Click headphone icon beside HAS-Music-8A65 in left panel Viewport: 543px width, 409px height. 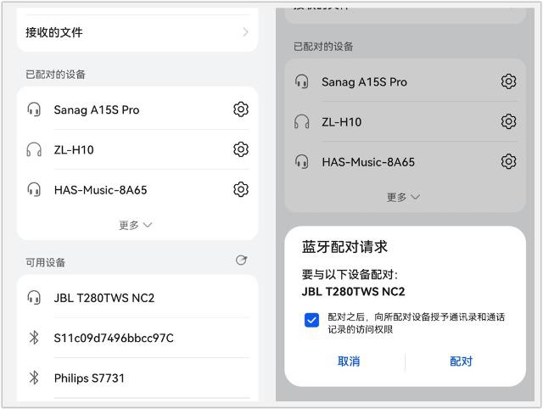tap(34, 189)
